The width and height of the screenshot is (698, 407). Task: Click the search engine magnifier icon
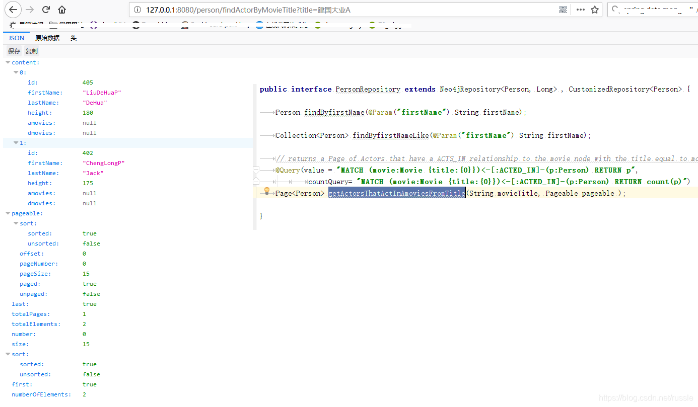tap(615, 10)
